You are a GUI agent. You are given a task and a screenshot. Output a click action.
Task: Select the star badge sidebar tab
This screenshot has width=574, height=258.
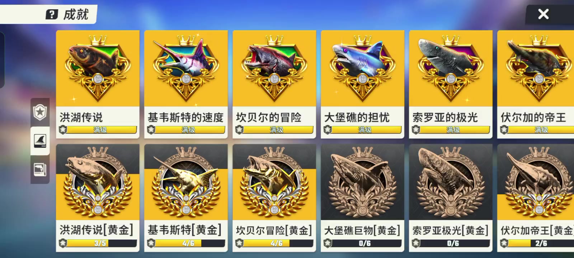point(40,113)
